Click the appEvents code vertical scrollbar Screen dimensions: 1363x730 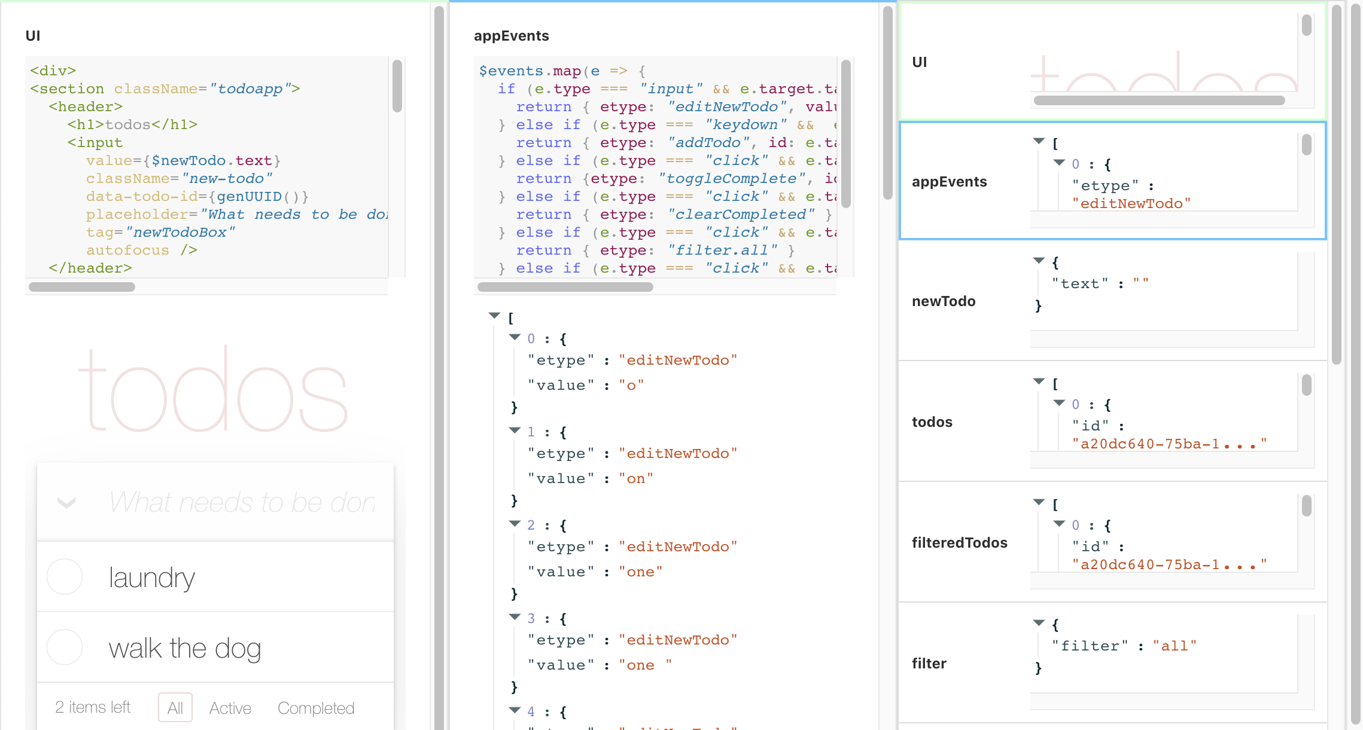click(x=846, y=134)
